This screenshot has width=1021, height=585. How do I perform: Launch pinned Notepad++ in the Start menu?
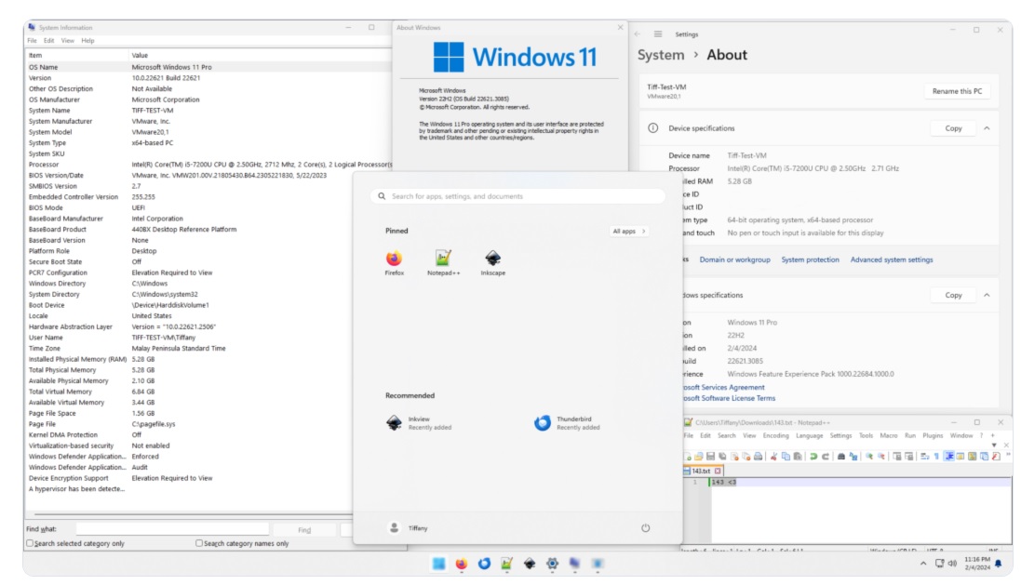(x=443, y=263)
